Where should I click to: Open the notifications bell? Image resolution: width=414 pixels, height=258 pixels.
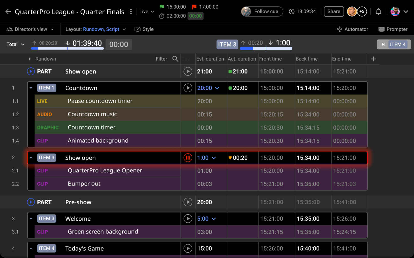pyautogui.click(x=378, y=12)
